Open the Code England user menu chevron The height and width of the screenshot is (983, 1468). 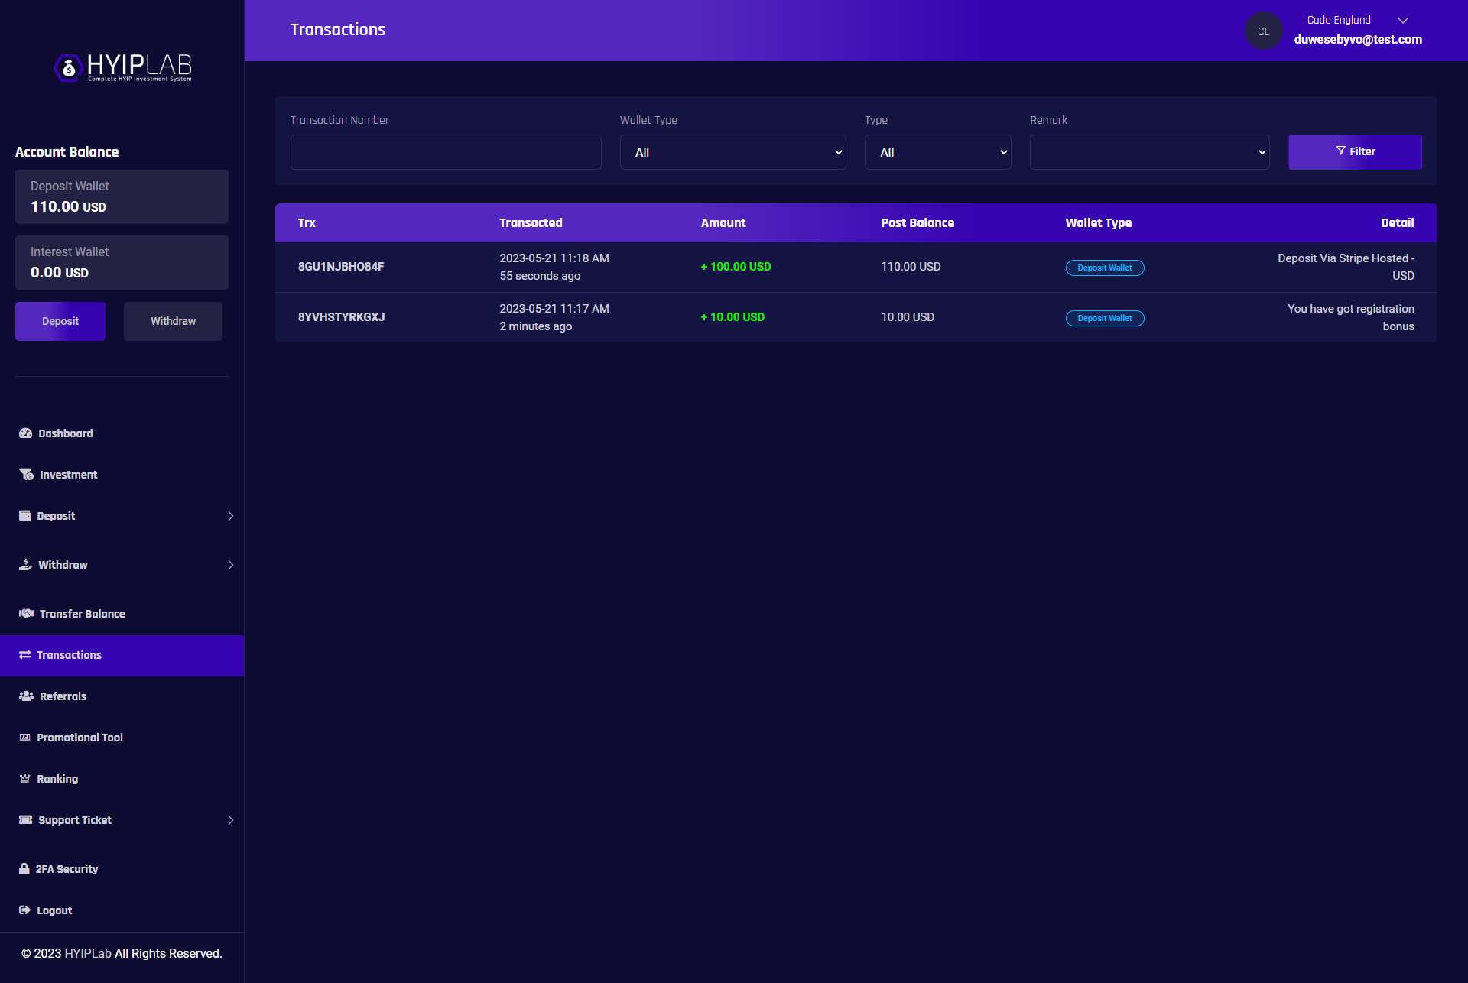point(1403,21)
